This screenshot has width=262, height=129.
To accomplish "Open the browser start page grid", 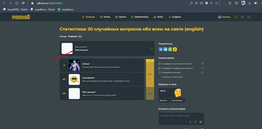I will click(23, 3).
